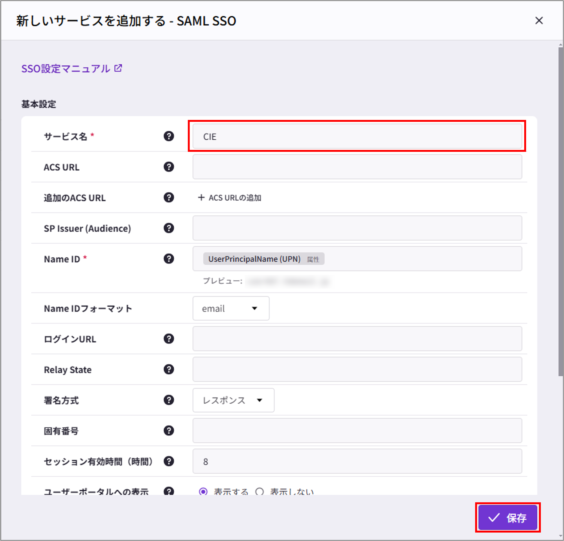The height and width of the screenshot is (541, 564).
Task: Click + ACS URLの追加 button
Action: (x=230, y=198)
